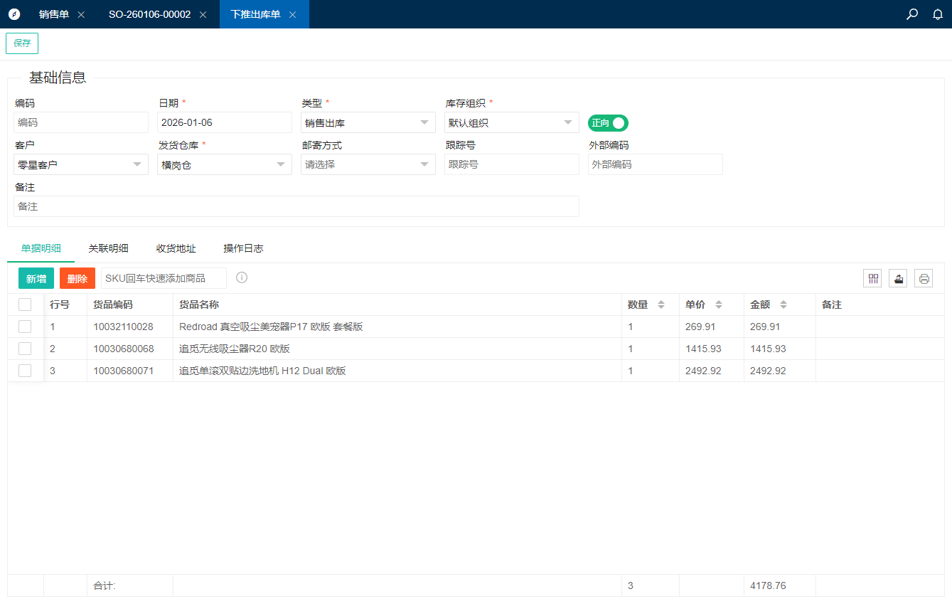Click the export icon above the table
952x604 pixels.
898,278
